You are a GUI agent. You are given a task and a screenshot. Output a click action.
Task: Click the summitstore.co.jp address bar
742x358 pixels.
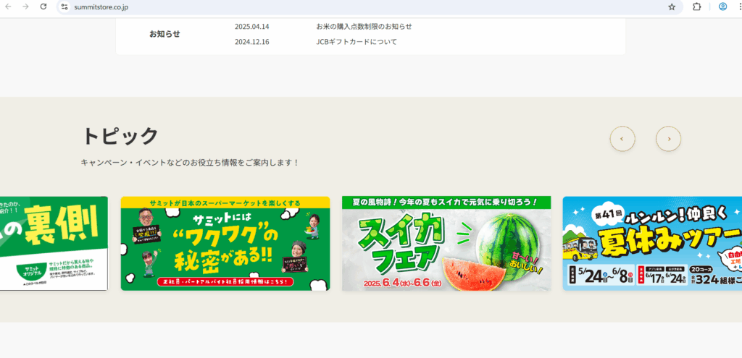369,7
